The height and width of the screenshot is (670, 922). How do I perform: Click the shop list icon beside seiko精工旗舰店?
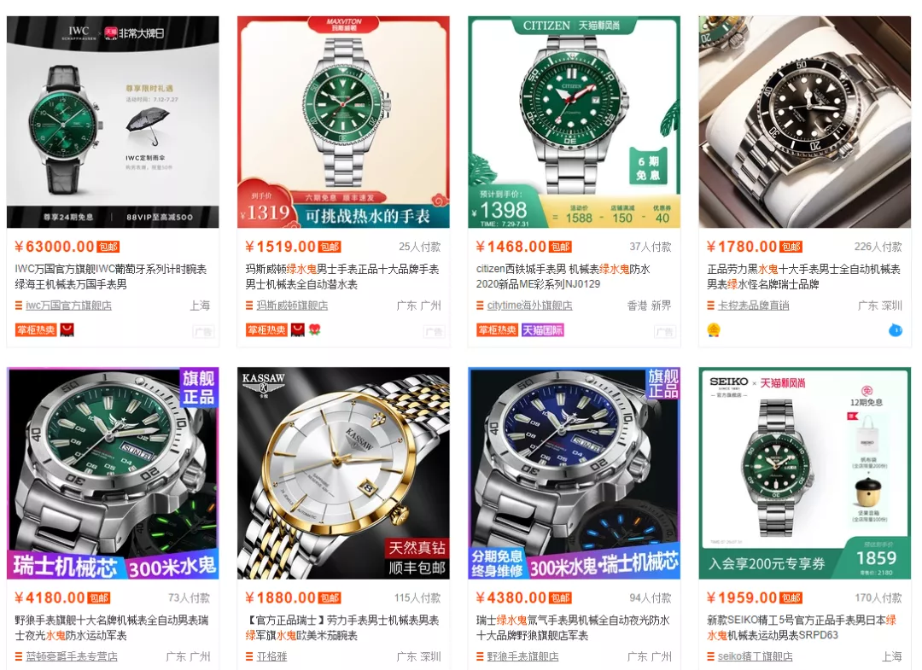(x=711, y=656)
